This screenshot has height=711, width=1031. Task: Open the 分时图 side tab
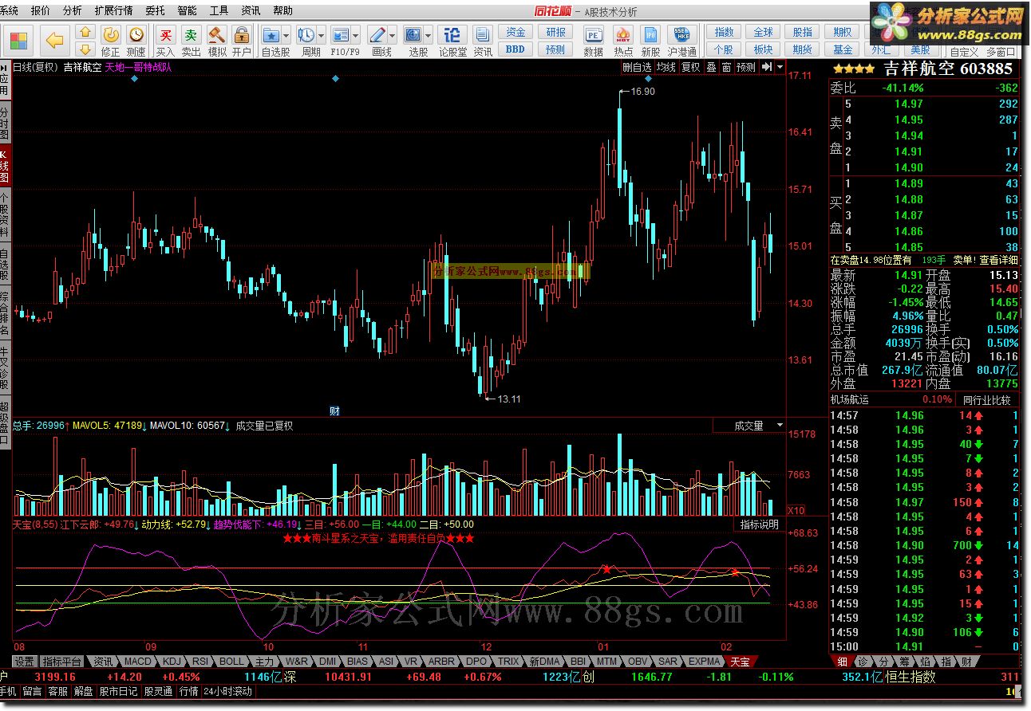click(5, 121)
